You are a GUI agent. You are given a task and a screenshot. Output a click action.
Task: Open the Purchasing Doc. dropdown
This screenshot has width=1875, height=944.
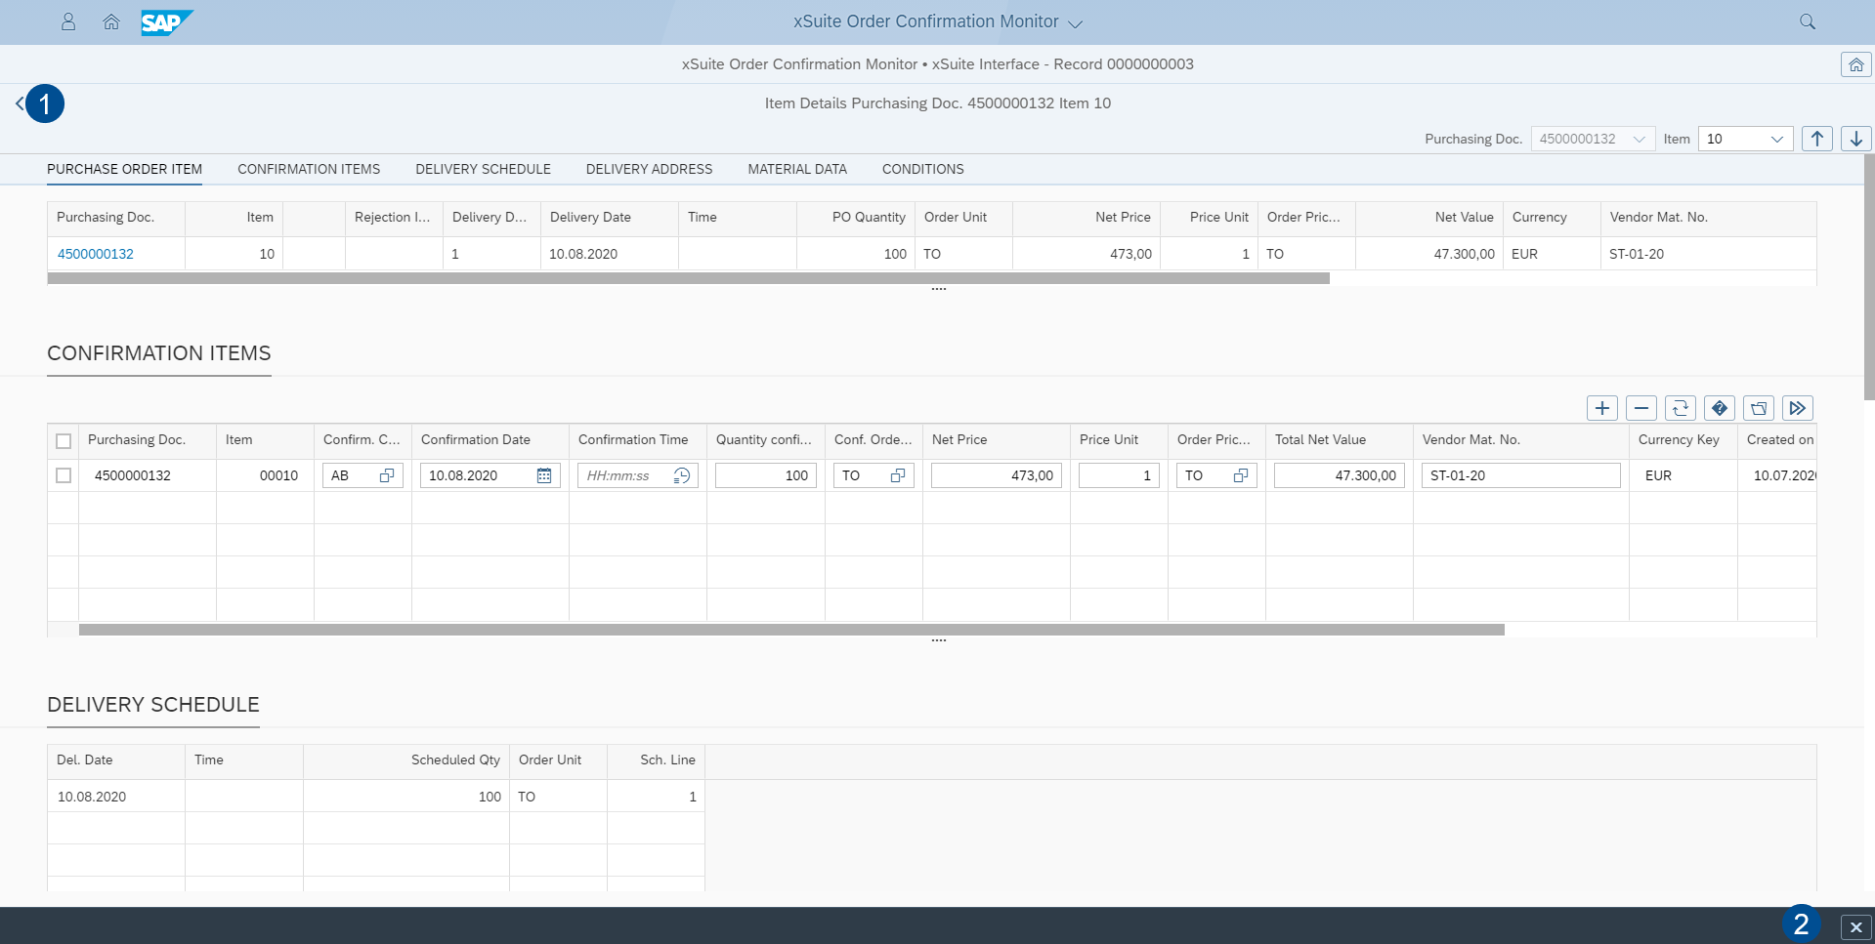[x=1641, y=138]
